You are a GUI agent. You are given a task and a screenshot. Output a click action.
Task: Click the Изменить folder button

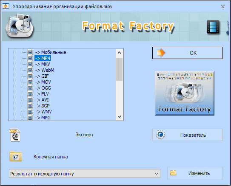pos(195,173)
